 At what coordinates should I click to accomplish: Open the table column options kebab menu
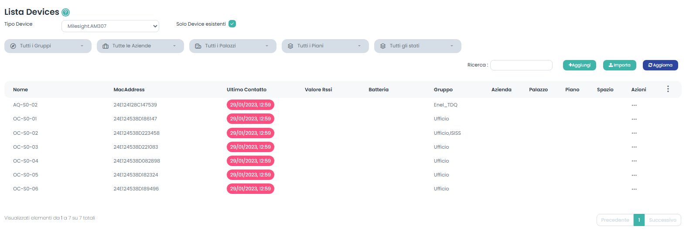click(x=668, y=89)
